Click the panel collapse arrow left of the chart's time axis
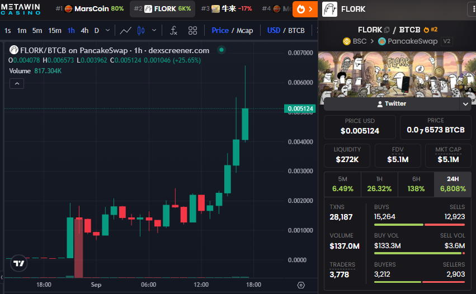Viewport: 476px width, 294px height. click(x=2, y=277)
